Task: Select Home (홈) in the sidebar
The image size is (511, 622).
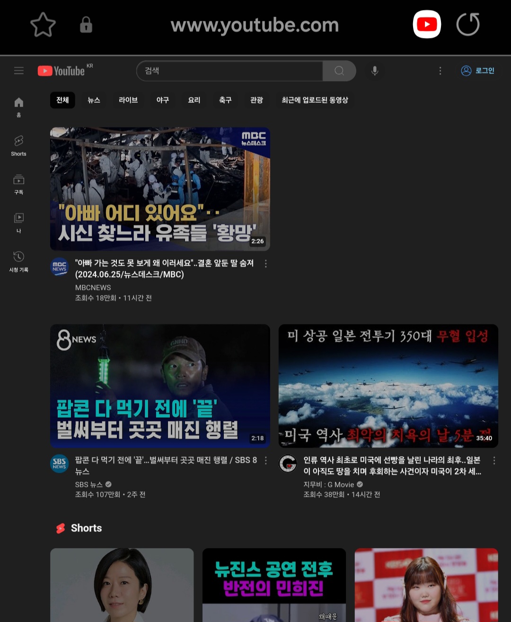Action: click(19, 107)
